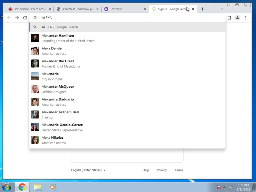Click Alexander Hamilton portrait thumbnail
Image resolution: width=256 pixels, height=192 pixels.
pos(35,38)
